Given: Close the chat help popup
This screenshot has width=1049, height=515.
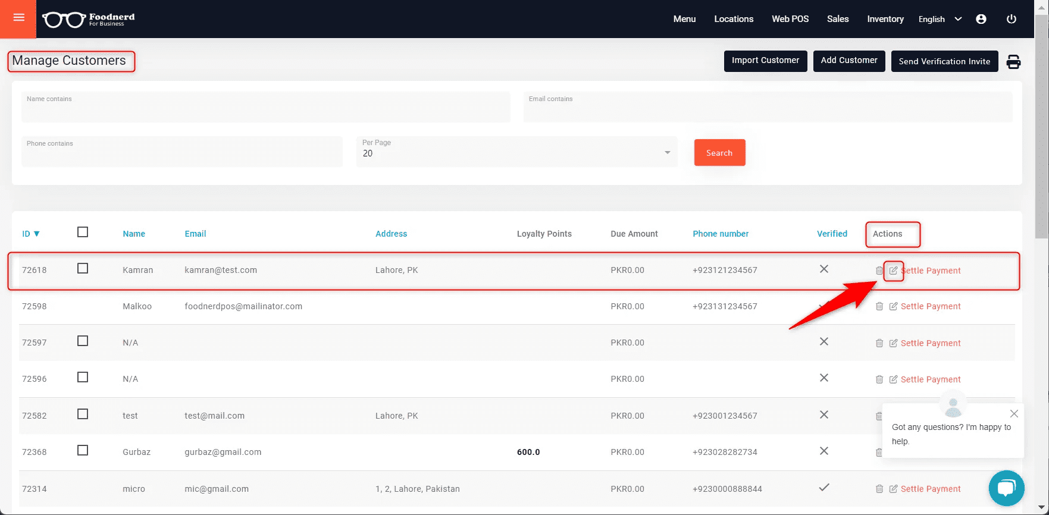Looking at the screenshot, I should (x=1014, y=413).
